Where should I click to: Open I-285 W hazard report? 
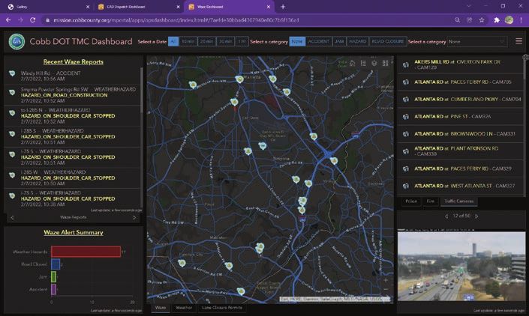(72, 177)
